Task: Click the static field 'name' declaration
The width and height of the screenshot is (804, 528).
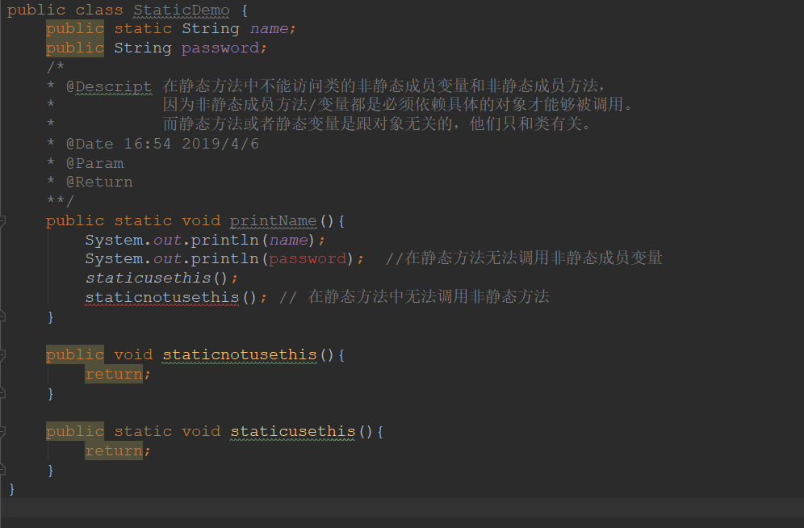Action: tap(269, 29)
